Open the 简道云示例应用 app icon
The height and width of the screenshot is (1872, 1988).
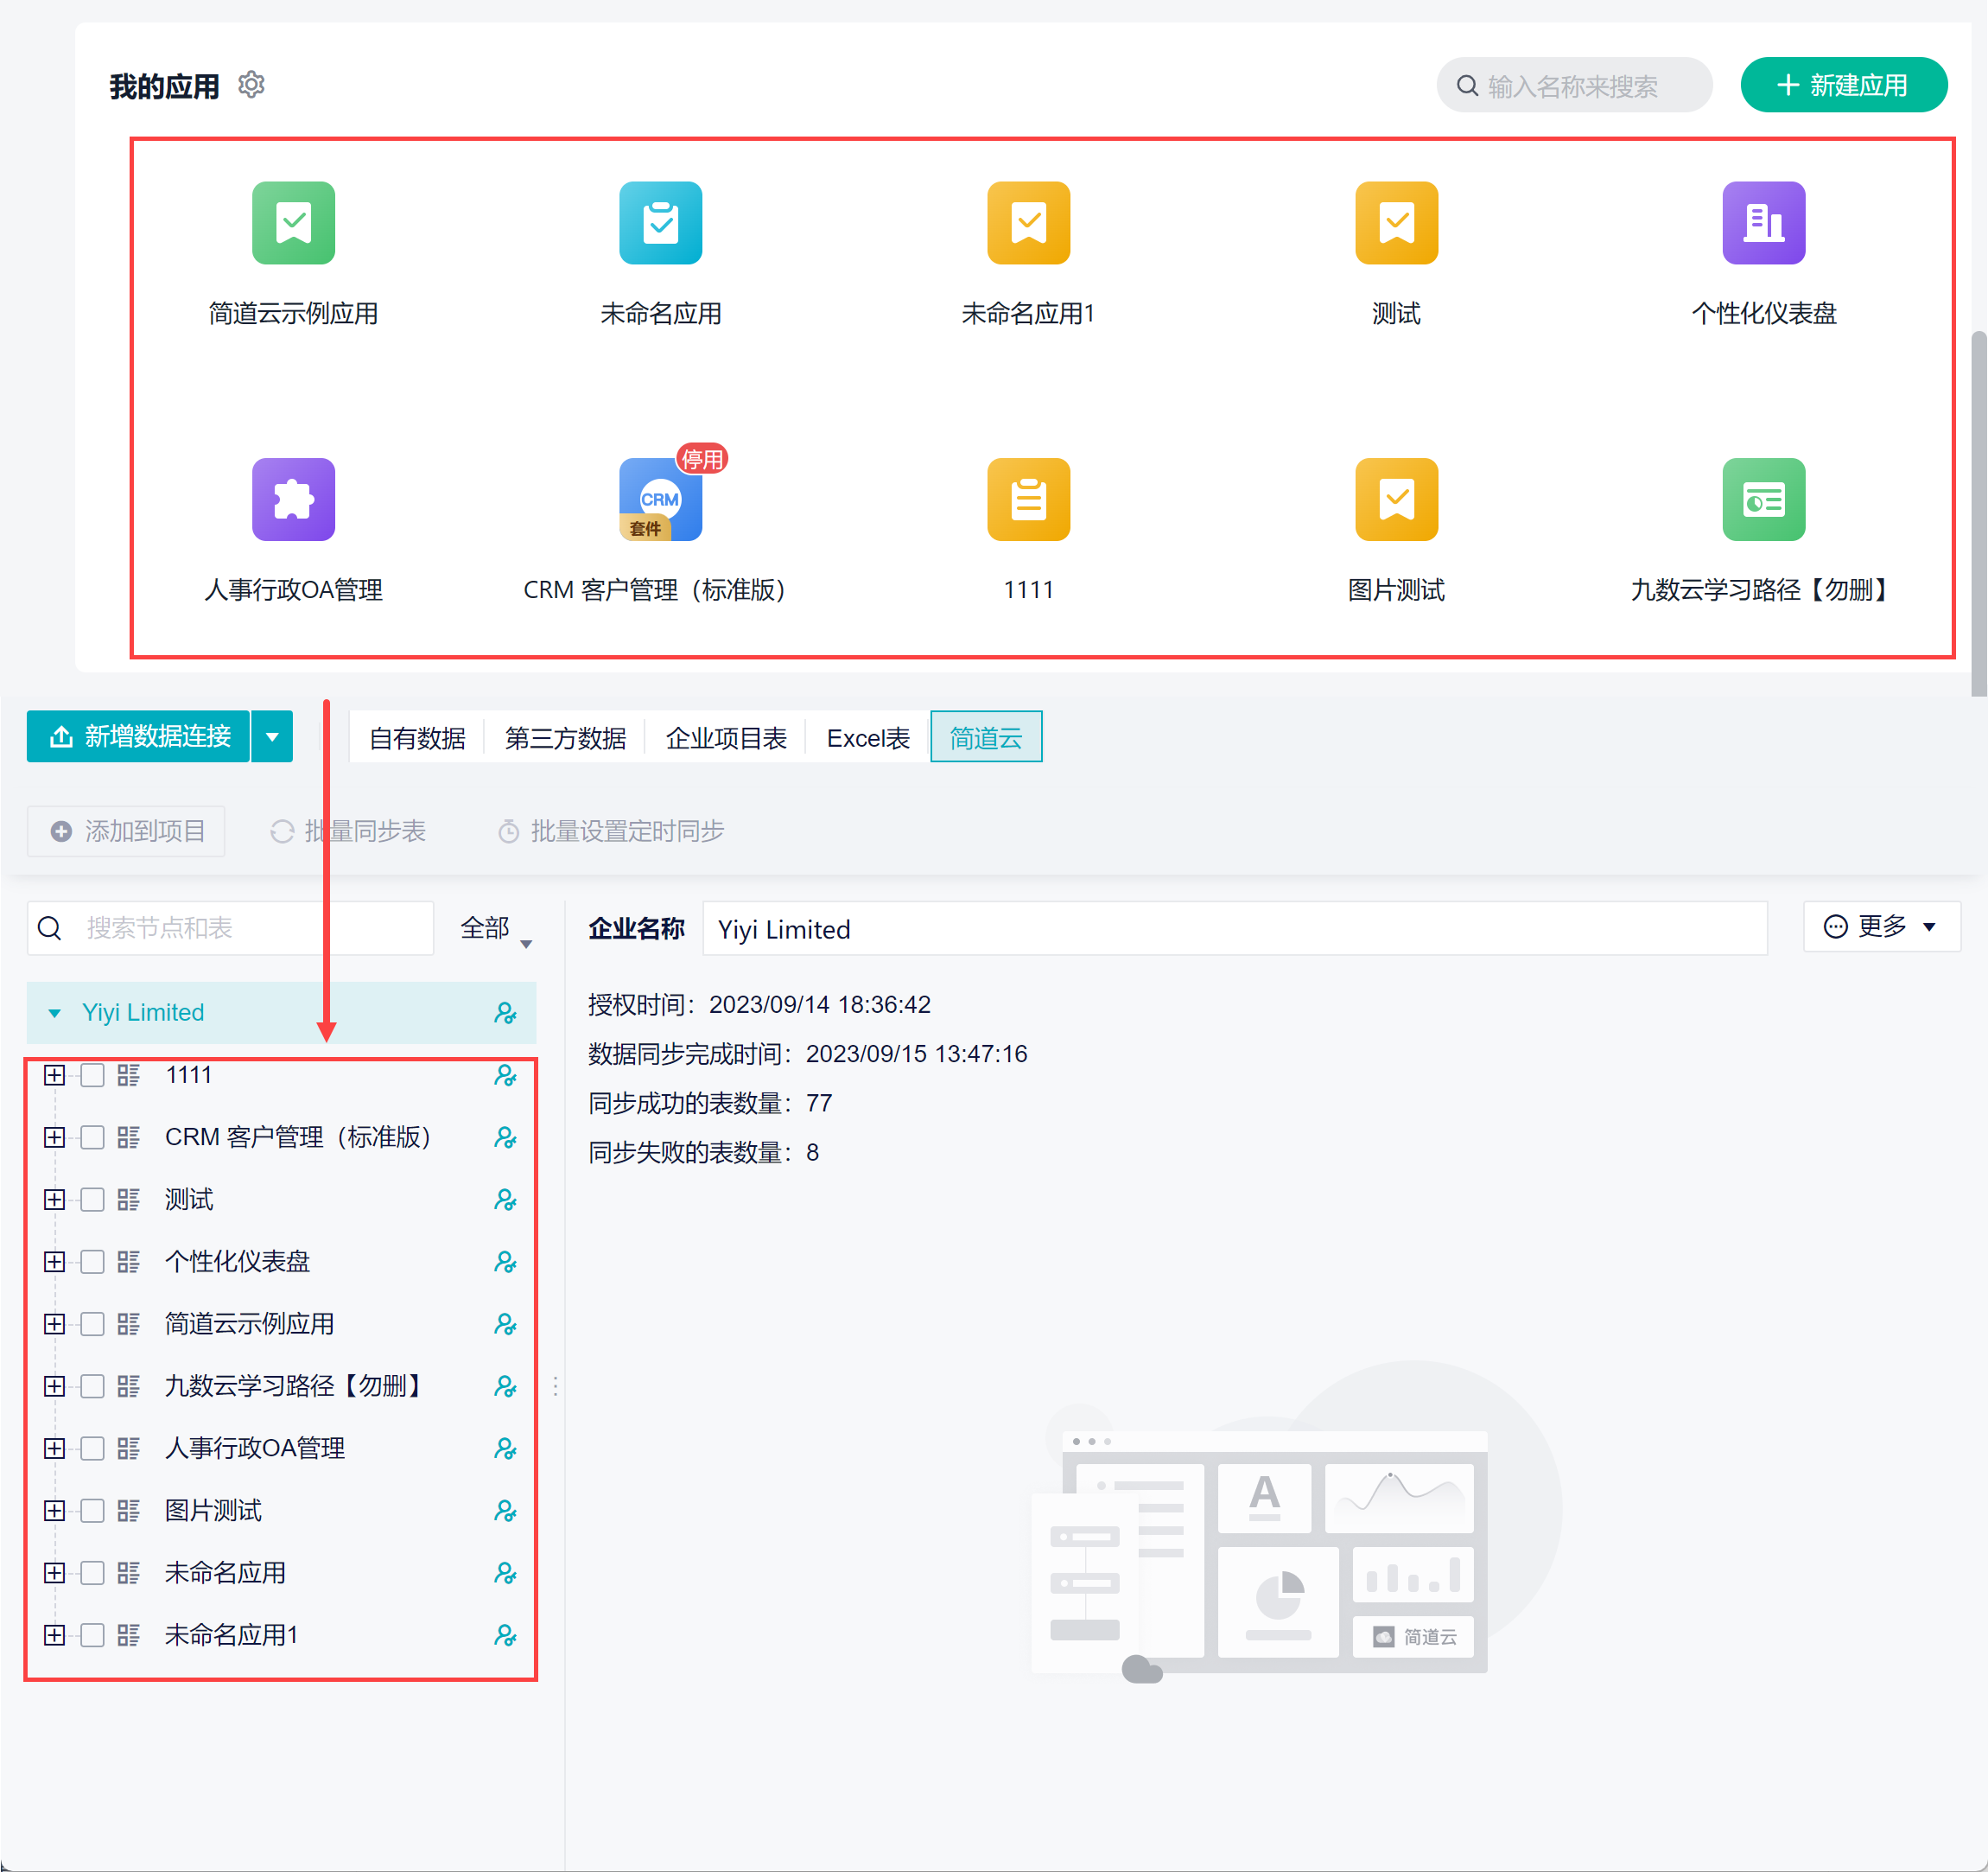293,222
